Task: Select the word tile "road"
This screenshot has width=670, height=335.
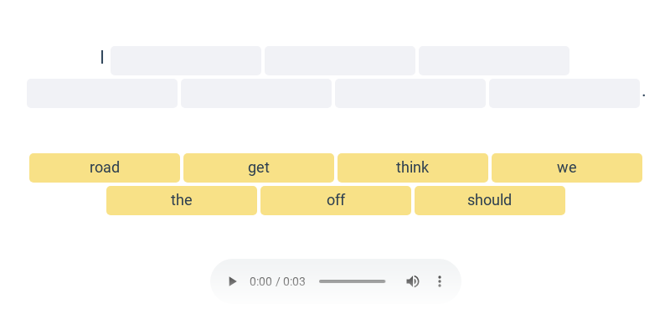Action: tap(105, 167)
